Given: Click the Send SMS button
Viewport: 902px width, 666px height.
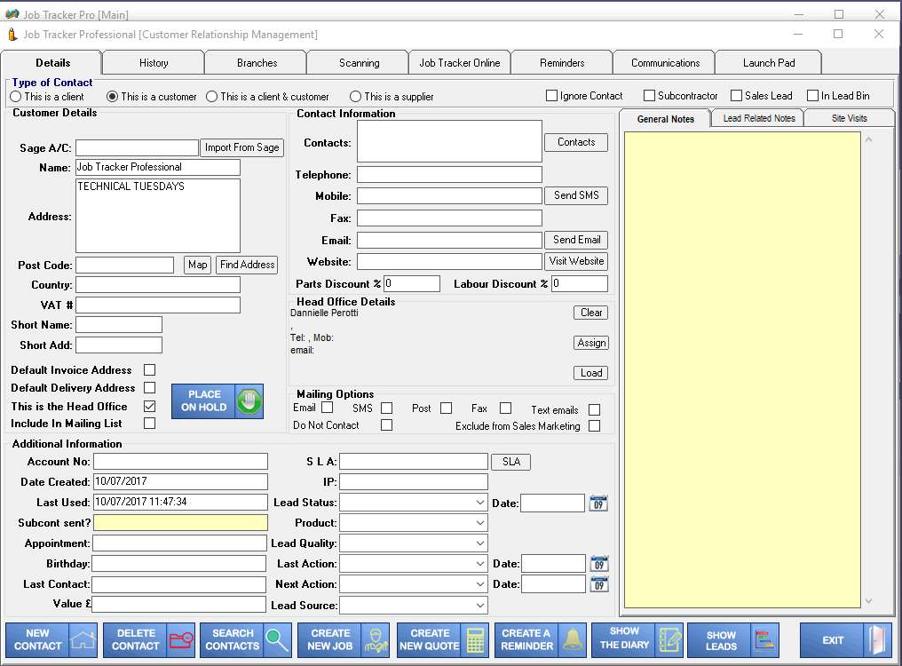Looking at the screenshot, I should click(x=576, y=195).
